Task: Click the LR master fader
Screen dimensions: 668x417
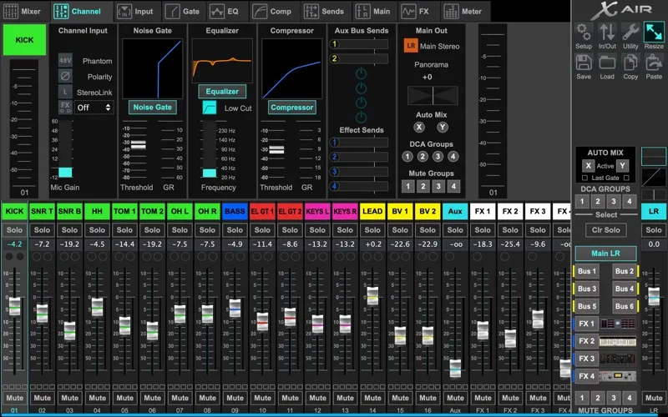Action: coord(654,297)
